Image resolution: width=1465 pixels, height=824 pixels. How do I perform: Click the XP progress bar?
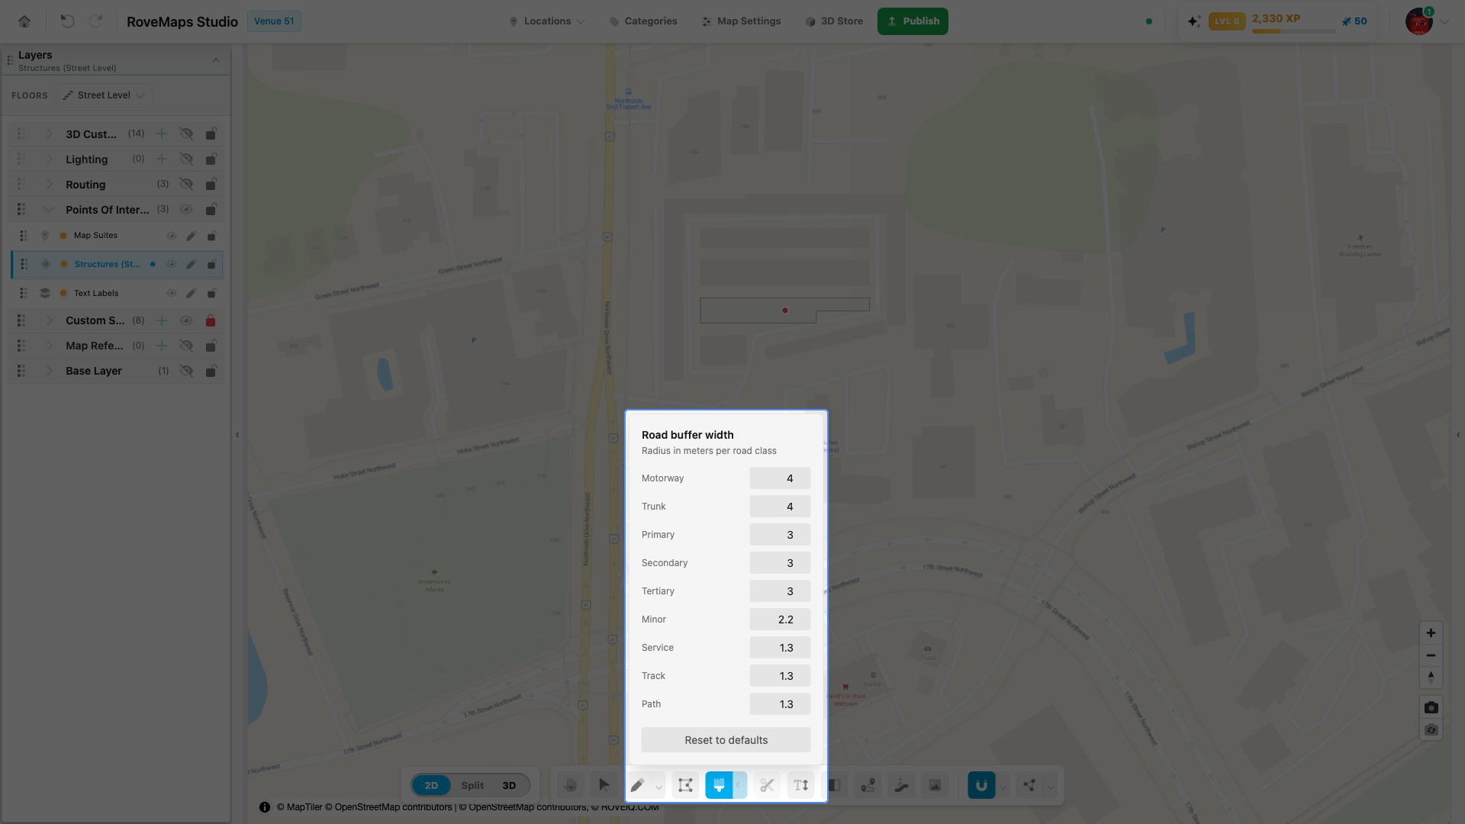1293,31
